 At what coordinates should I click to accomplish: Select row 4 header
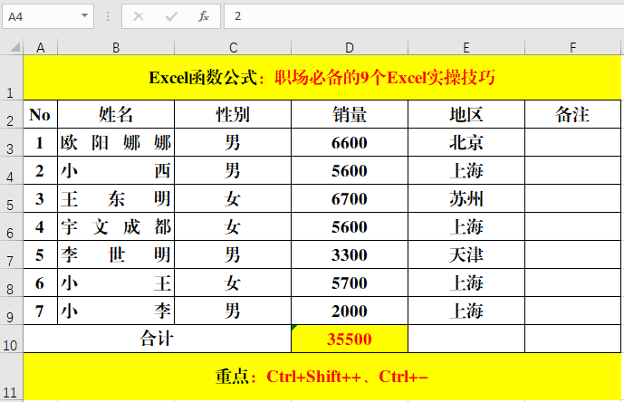pyautogui.click(x=11, y=170)
